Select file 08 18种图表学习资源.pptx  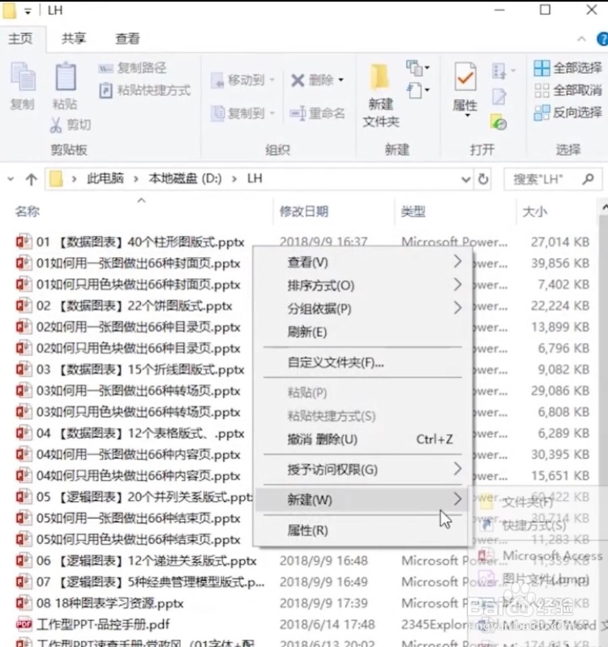click(109, 603)
